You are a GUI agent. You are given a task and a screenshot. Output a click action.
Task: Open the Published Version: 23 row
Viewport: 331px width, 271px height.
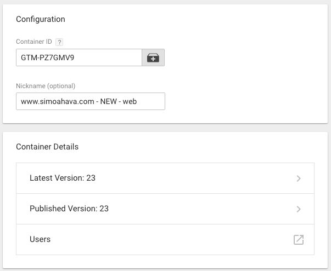tap(165, 209)
